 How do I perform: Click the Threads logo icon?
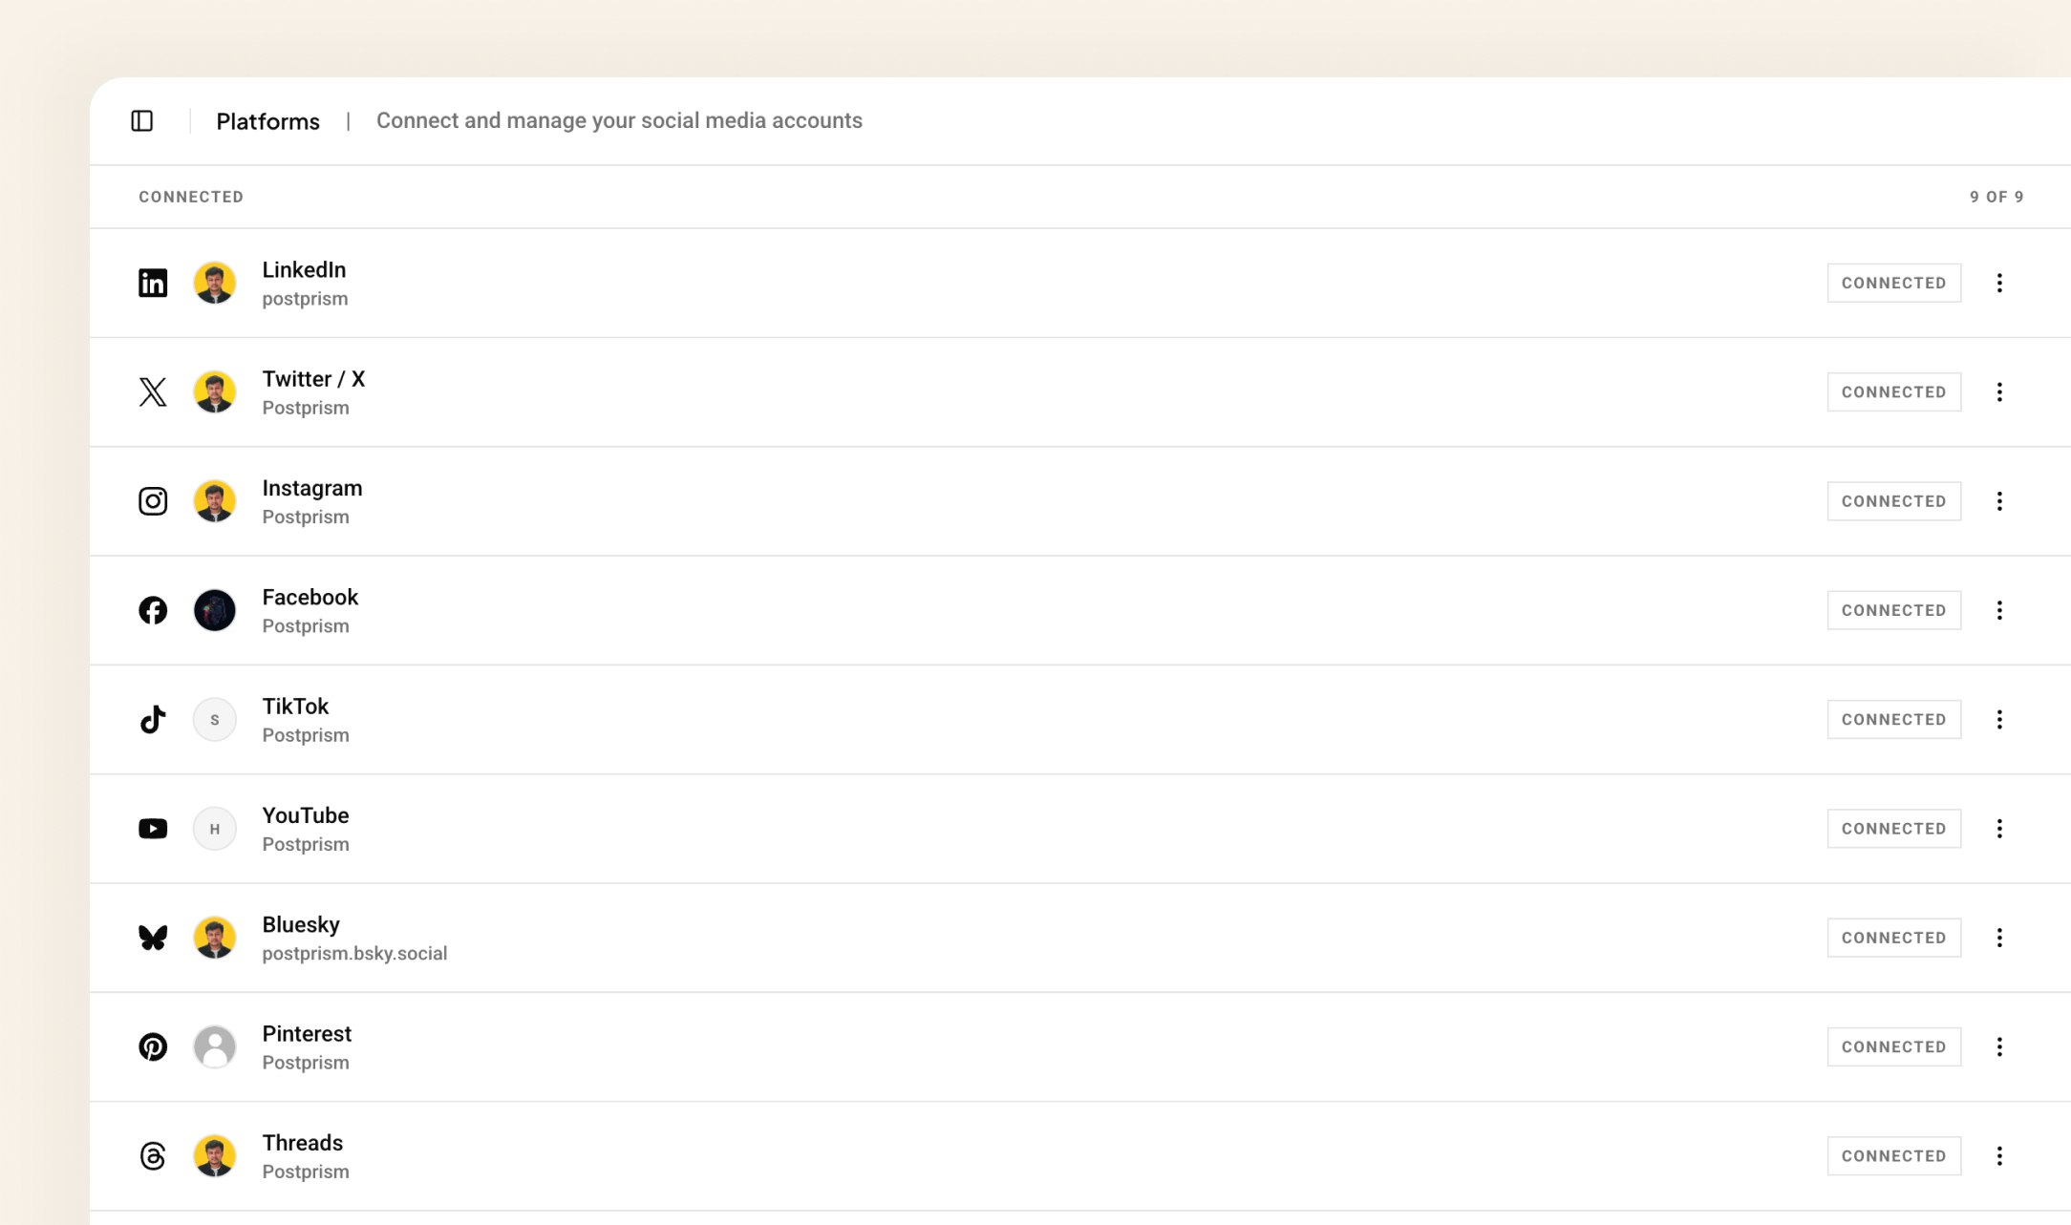click(x=153, y=1156)
